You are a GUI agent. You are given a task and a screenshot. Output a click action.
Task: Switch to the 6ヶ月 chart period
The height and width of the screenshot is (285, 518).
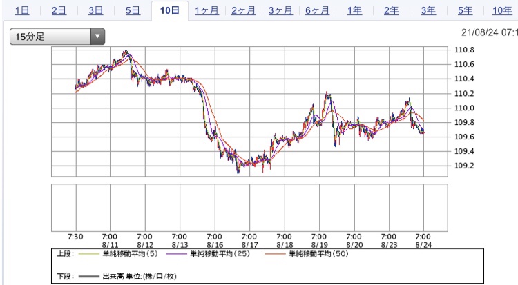(318, 10)
